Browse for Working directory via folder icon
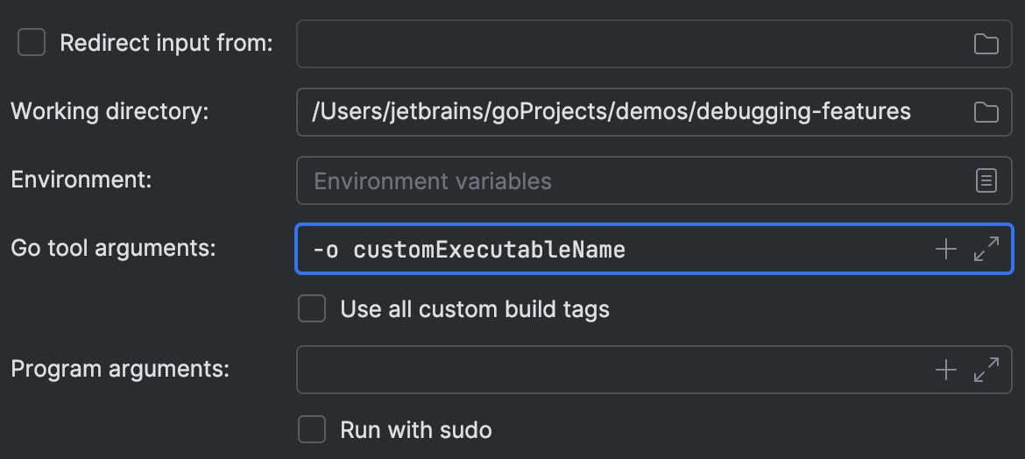Screen dimensions: 1025x459 986,112
